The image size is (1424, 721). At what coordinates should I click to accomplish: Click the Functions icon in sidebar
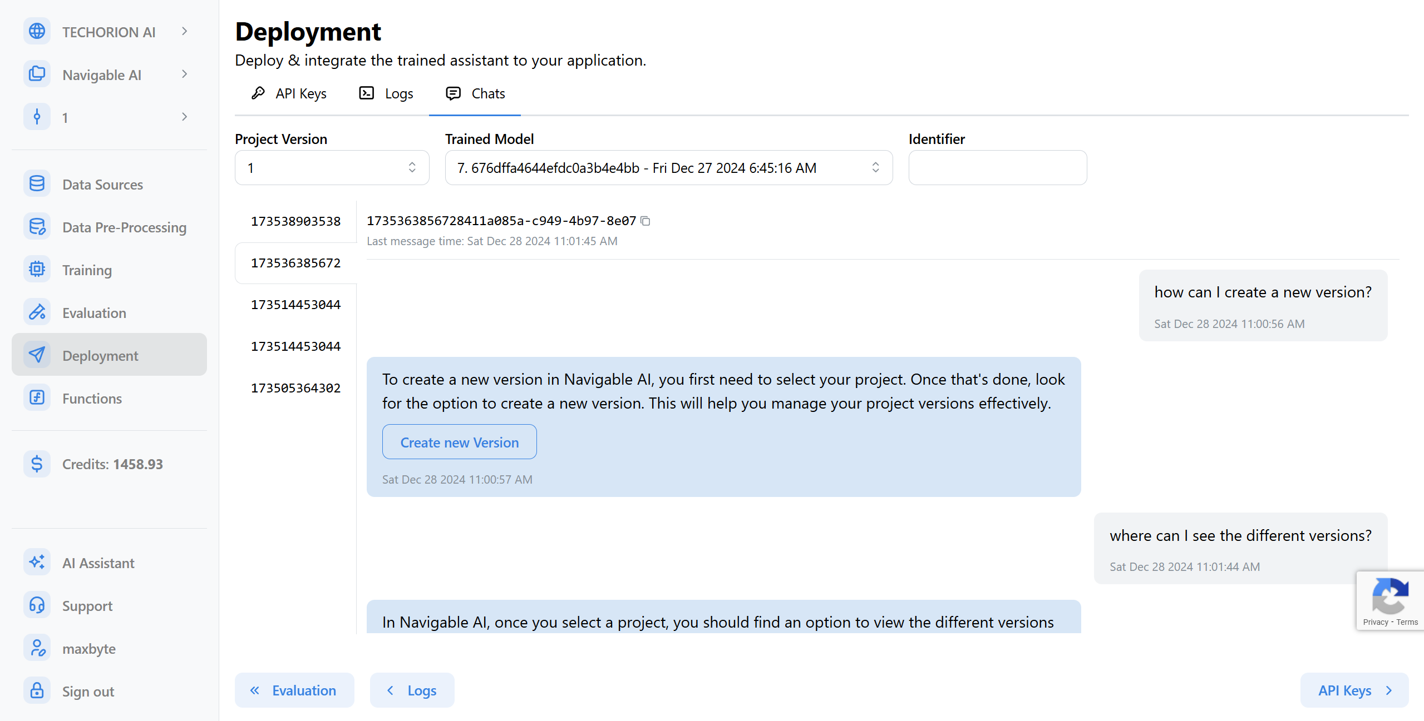[37, 398]
